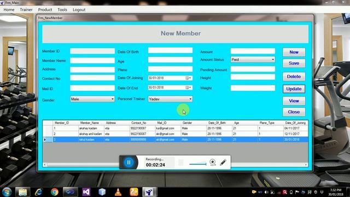Screen dimensions: 350x197
Task: Click the Save button
Action: [x=294, y=63]
